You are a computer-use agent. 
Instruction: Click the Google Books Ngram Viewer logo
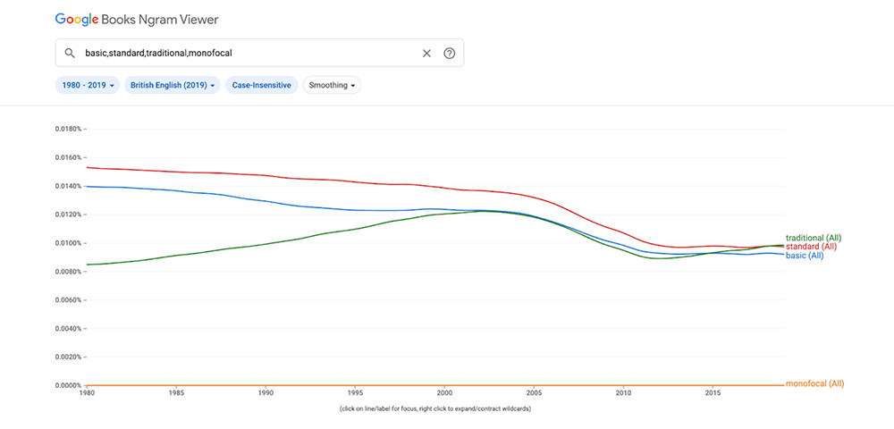pos(137,19)
